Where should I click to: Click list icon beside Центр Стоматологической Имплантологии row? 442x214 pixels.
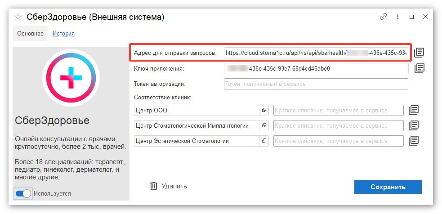pyautogui.click(x=414, y=125)
